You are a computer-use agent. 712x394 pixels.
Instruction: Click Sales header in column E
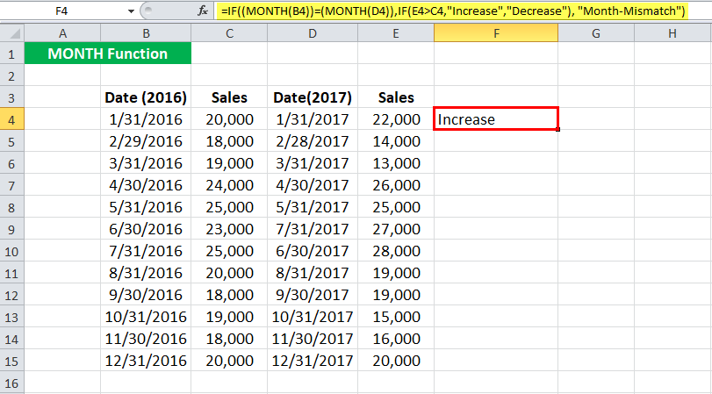click(x=396, y=97)
